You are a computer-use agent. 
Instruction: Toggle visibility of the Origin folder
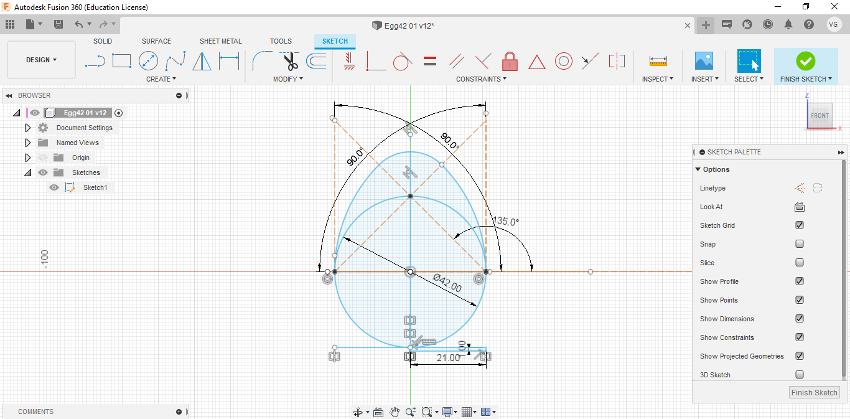click(43, 158)
